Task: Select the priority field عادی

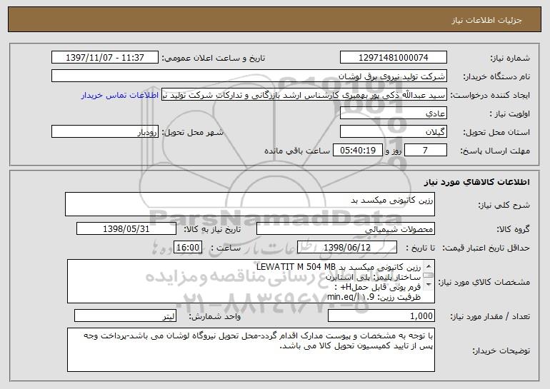Action: point(393,113)
